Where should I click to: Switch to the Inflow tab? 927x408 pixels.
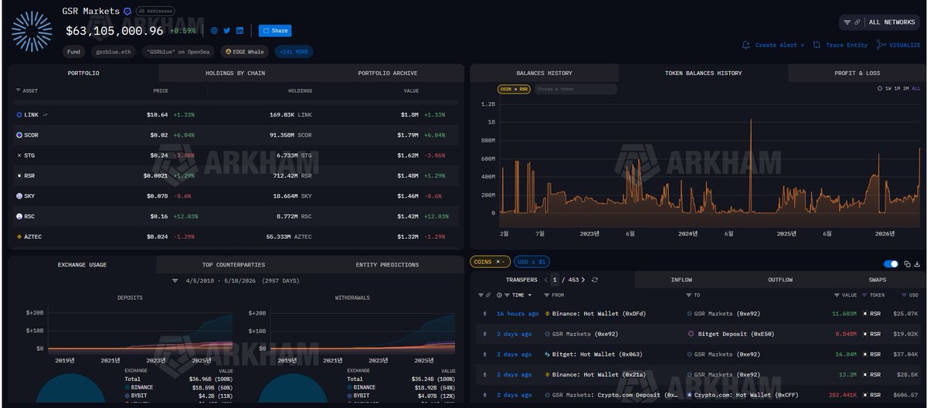click(x=681, y=280)
